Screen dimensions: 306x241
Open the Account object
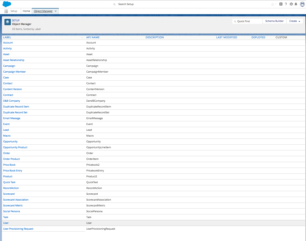8,43
